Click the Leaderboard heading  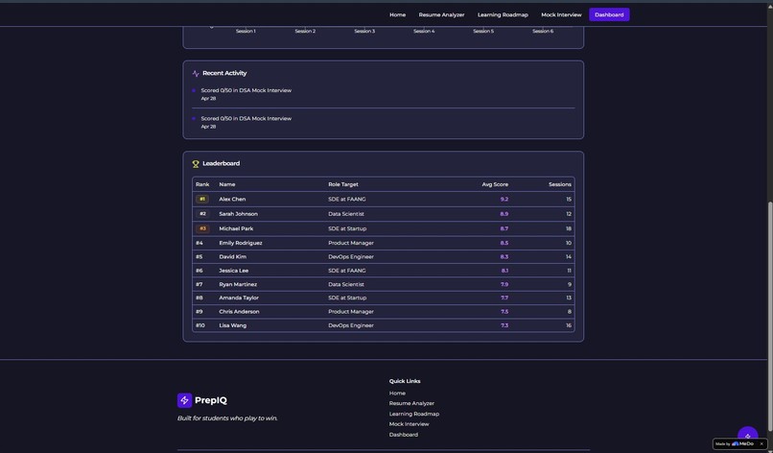[x=221, y=163]
